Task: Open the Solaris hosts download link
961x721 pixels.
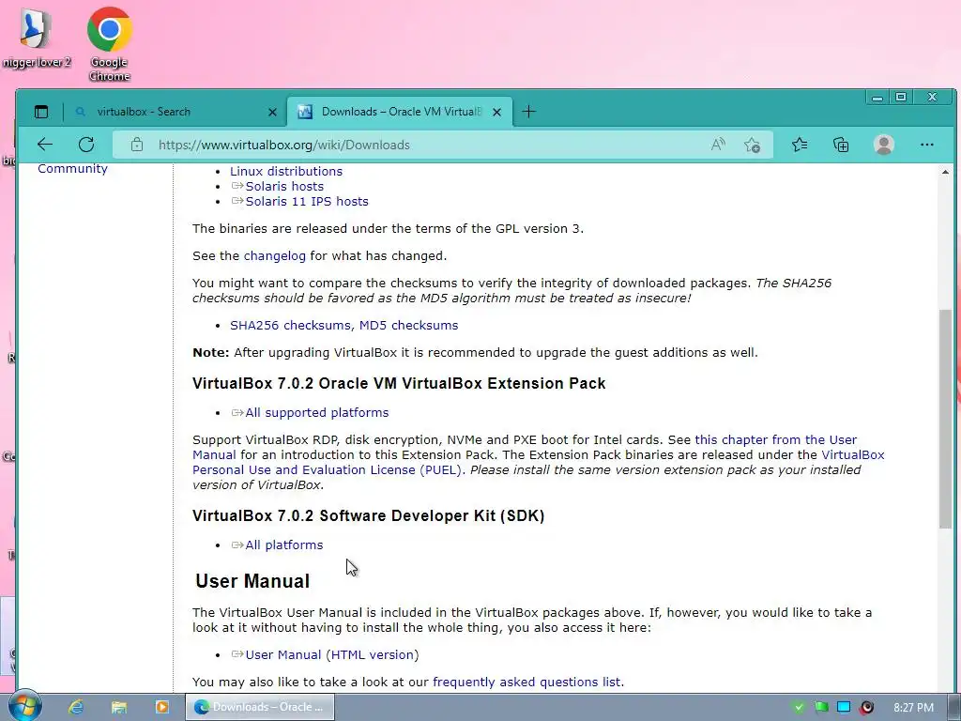Action: click(x=284, y=187)
